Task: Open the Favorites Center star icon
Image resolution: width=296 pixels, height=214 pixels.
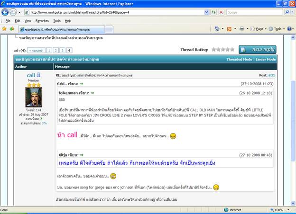Action: [x=4, y=29]
